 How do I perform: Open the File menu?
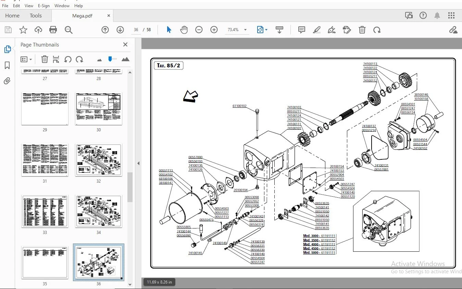[x=5, y=5]
